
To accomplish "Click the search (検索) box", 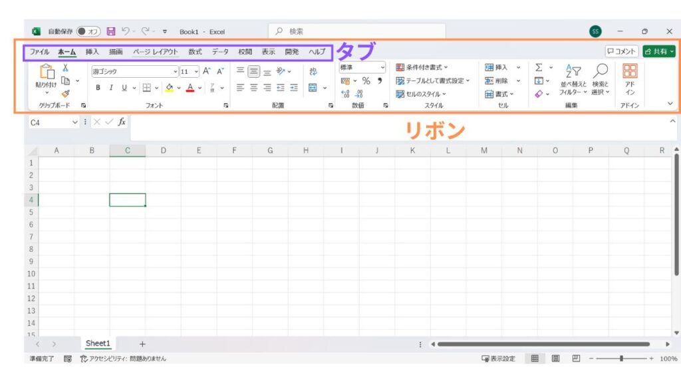I will point(357,31).
